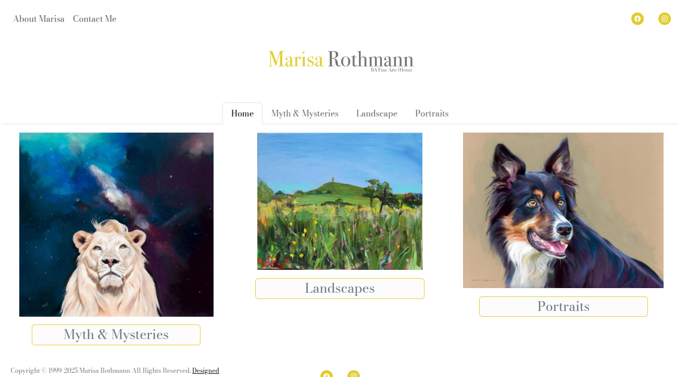Open the Instagram icon in the header

(x=664, y=19)
